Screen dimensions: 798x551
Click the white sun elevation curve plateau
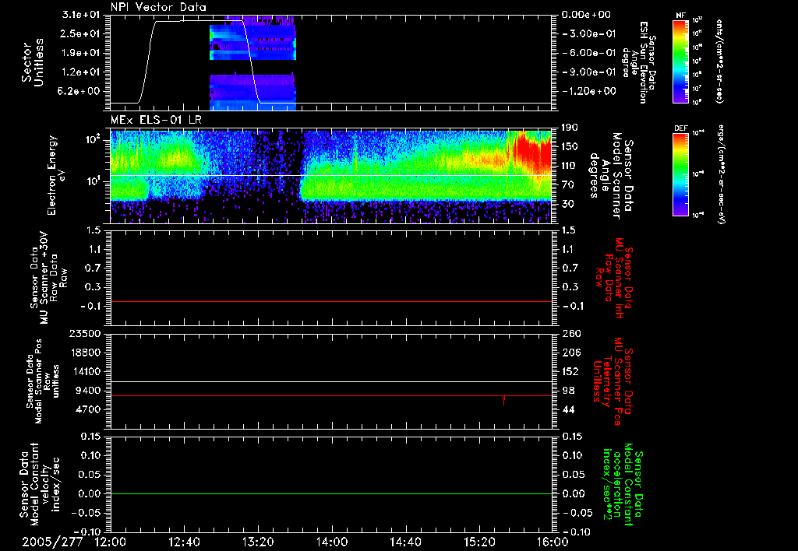(x=199, y=21)
